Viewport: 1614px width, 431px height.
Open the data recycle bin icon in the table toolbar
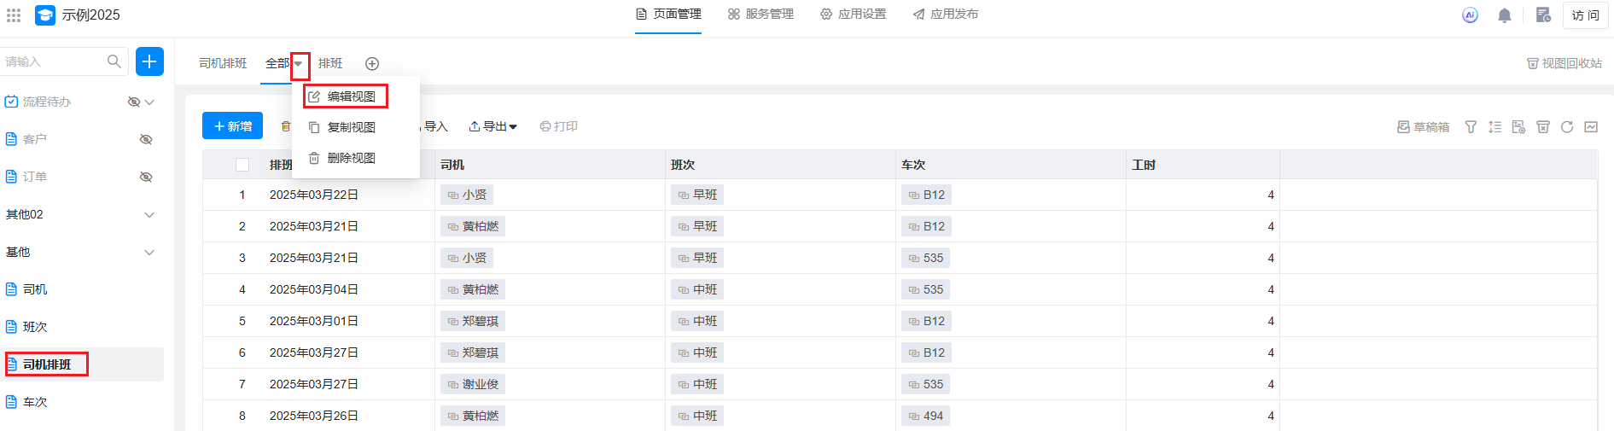click(1542, 127)
